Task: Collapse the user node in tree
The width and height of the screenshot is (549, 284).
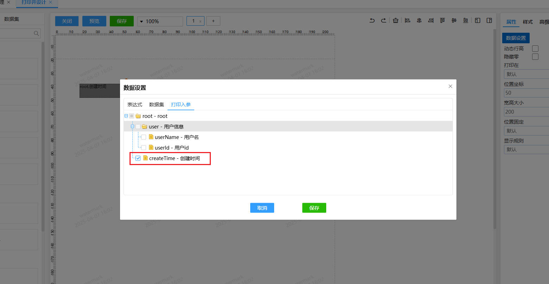Action: pyautogui.click(x=132, y=127)
